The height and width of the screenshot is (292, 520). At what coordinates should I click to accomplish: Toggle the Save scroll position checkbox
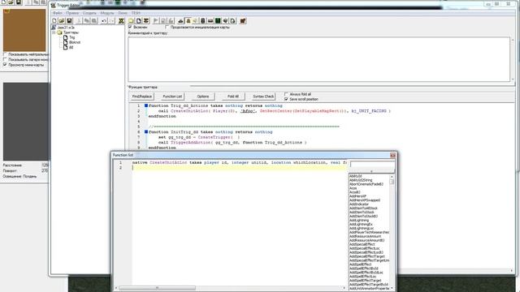coord(286,99)
